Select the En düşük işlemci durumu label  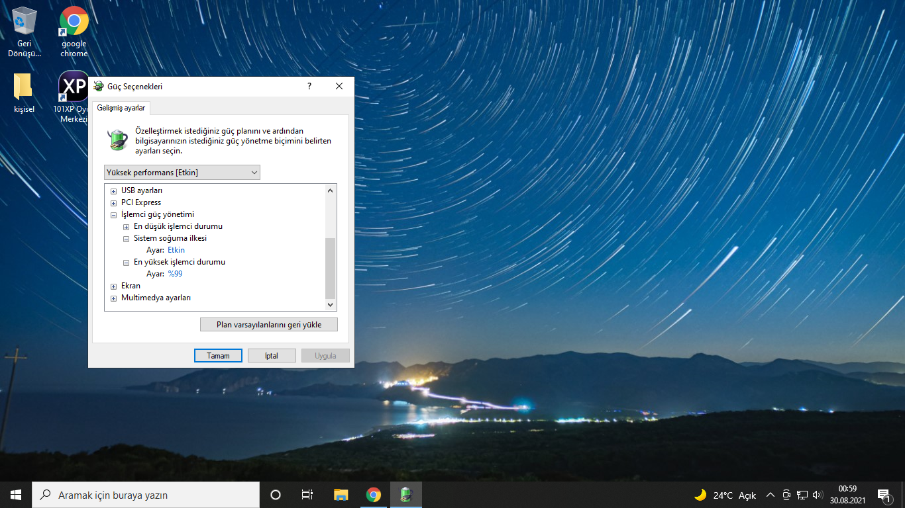(x=178, y=226)
